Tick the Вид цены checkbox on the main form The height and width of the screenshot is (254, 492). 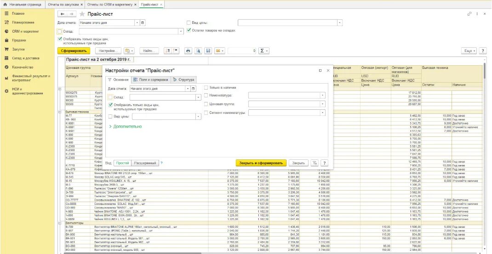[x=189, y=23]
